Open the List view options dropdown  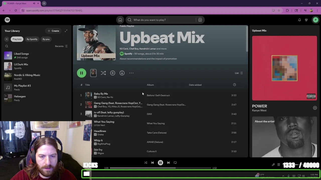coord(239,73)
